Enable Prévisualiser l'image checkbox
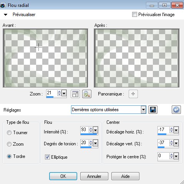The width and height of the screenshot is (184, 184). tap(134, 15)
